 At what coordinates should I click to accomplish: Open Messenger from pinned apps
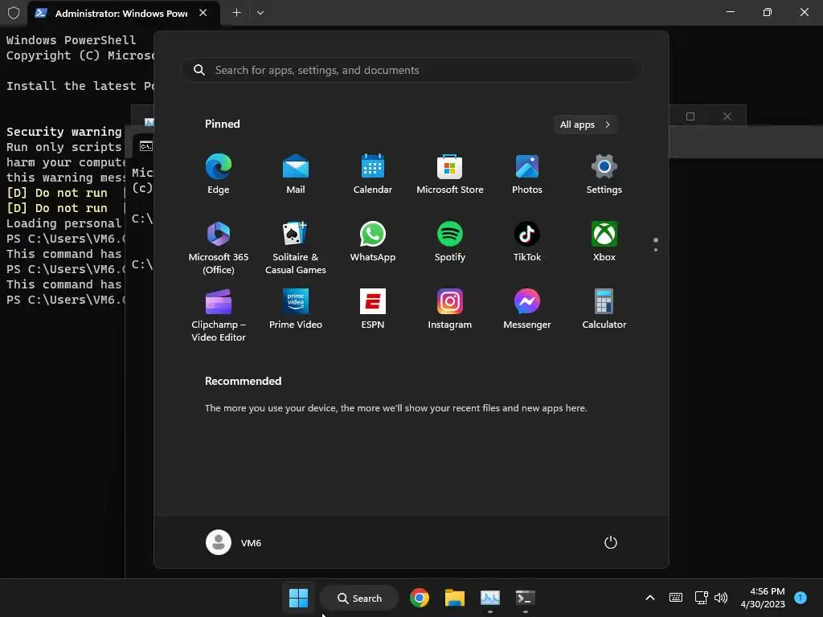click(x=527, y=309)
